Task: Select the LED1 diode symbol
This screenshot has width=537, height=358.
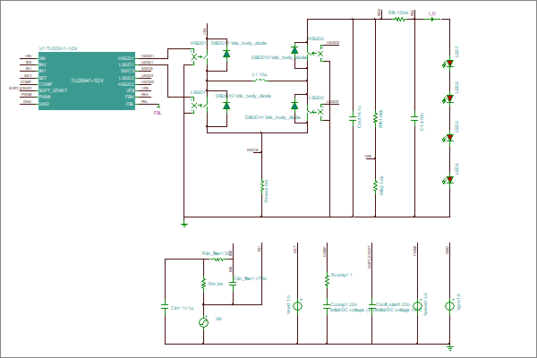Action: click(449, 64)
